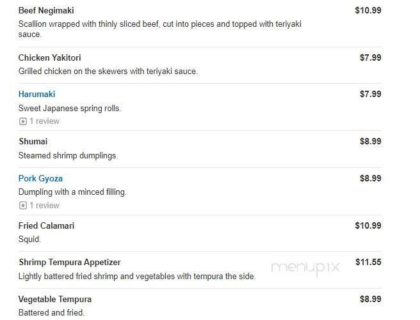420x320 pixels.
Task: Click the "Steamed shrimp dumplings." description
Action: click(68, 156)
